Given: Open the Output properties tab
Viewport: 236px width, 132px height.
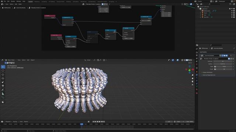Looking at the screenshot, I should pos(197,55).
